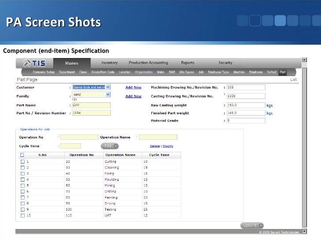Click the Add button
The width and height of the screenshot is (321, 240).
110,146
